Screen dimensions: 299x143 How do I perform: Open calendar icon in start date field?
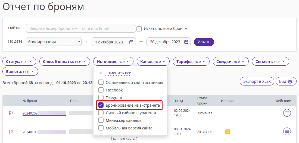[131, 42]
